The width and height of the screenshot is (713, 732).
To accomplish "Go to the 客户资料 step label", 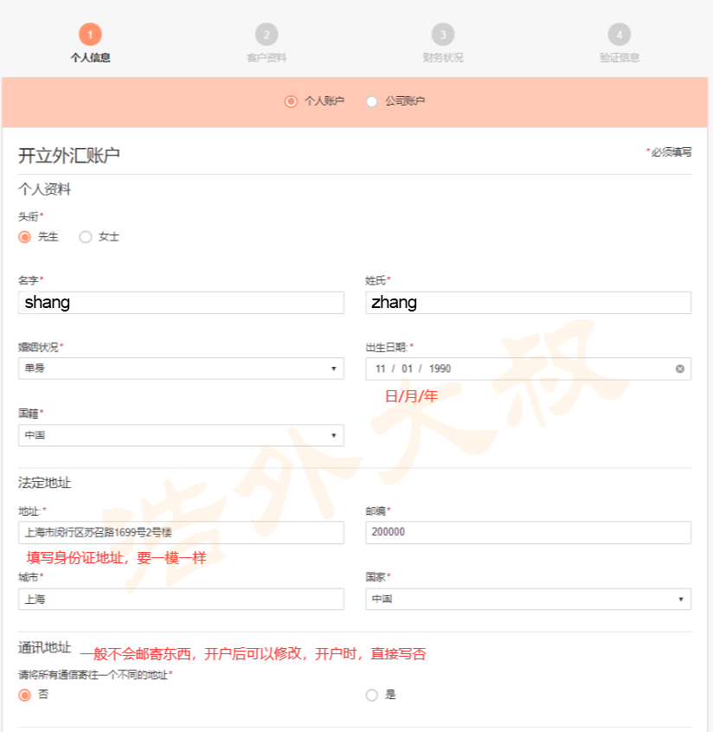I will [x=267, y=58].
